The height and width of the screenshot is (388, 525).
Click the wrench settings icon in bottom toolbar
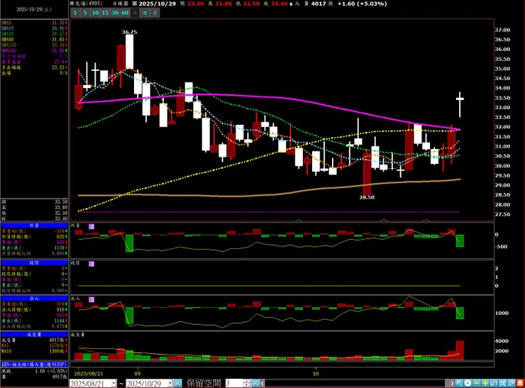point(512,382)
